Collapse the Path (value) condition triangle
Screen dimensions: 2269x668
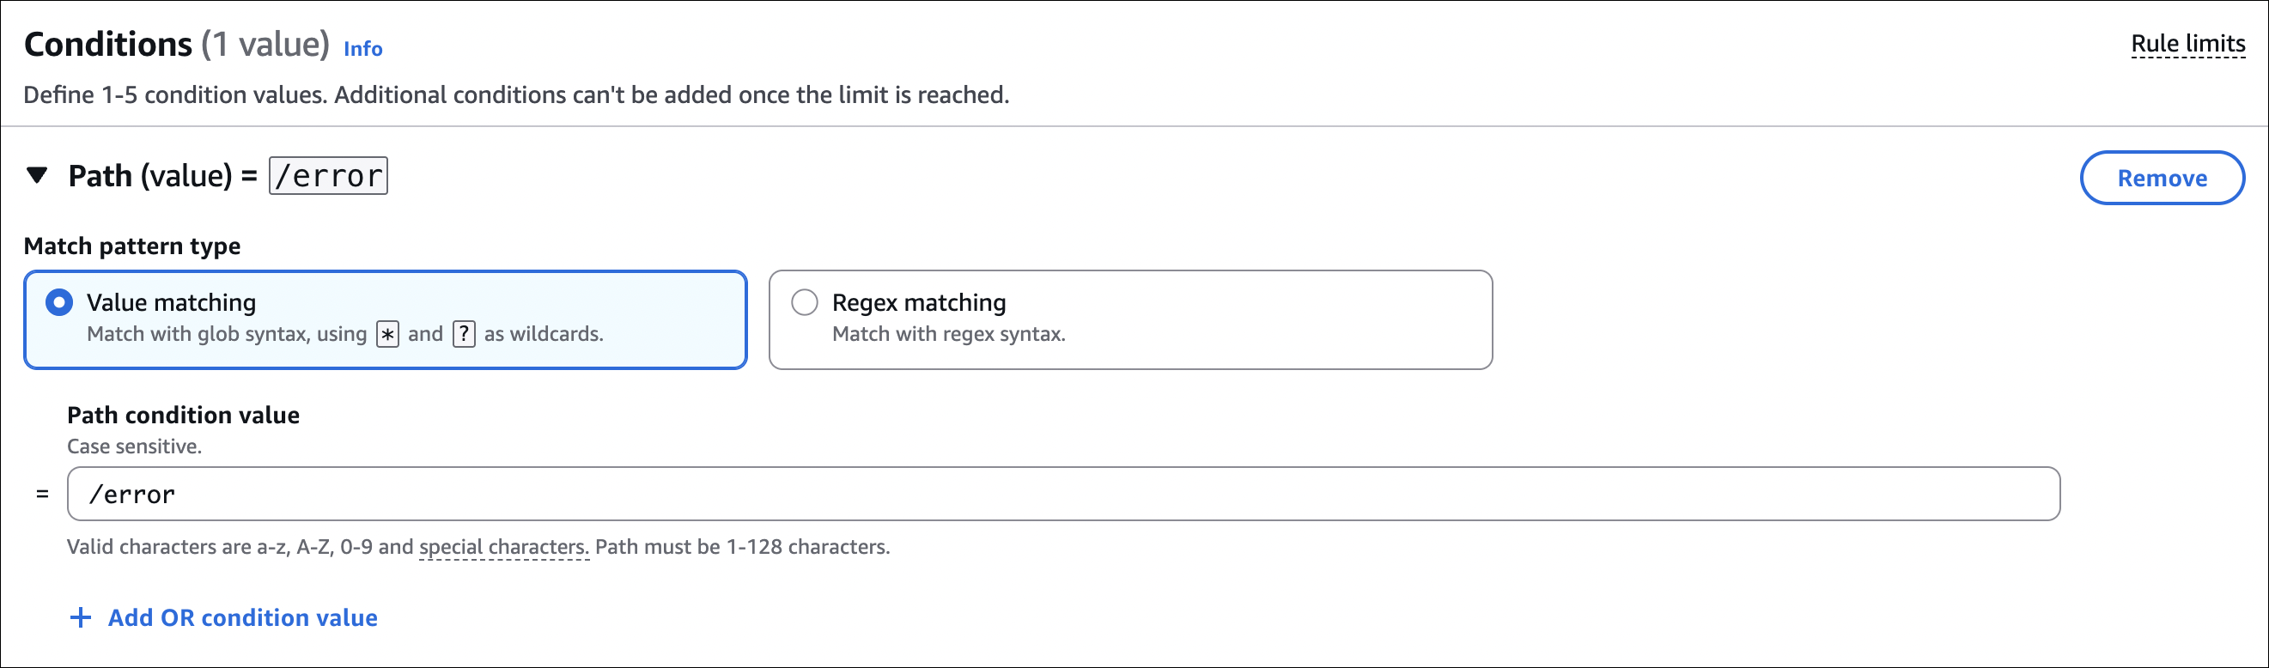37,175
